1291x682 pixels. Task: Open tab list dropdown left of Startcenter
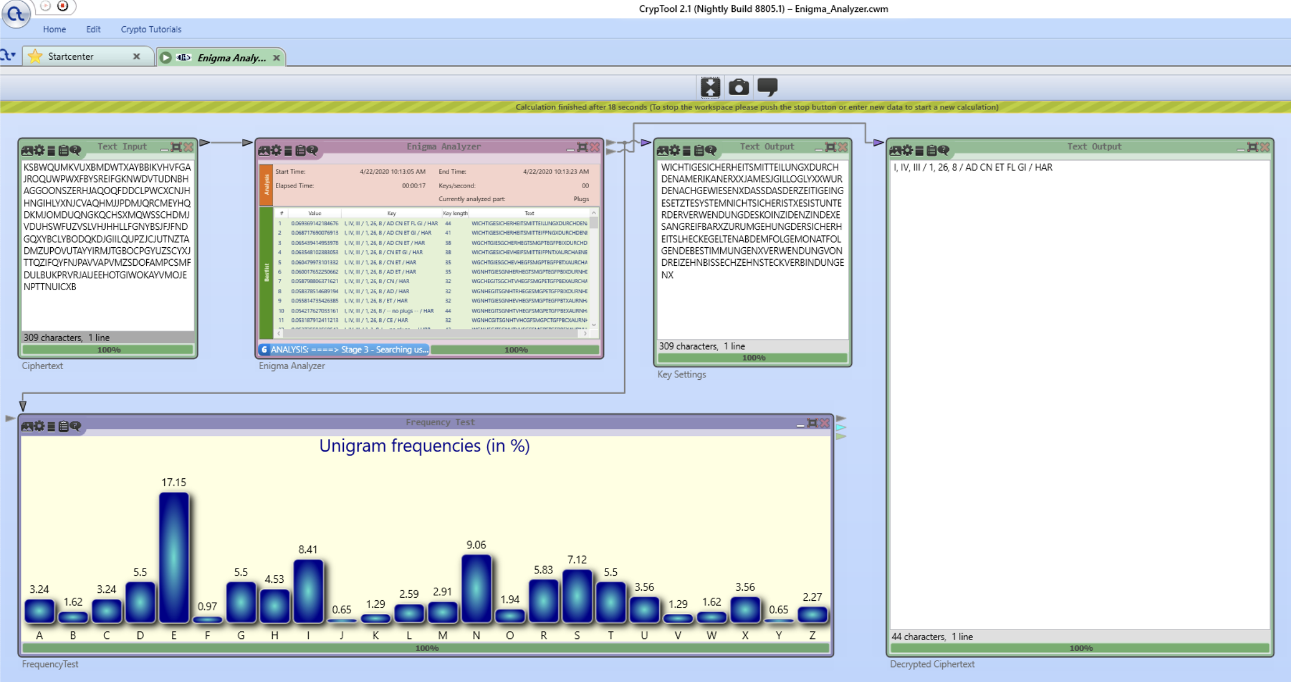(x=8, y=56)
